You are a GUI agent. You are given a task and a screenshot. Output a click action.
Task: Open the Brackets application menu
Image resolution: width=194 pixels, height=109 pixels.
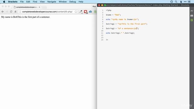click(x=13, y=2)
